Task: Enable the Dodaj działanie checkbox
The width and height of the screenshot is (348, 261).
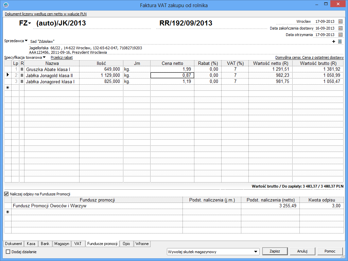Action: pos(8,252)
